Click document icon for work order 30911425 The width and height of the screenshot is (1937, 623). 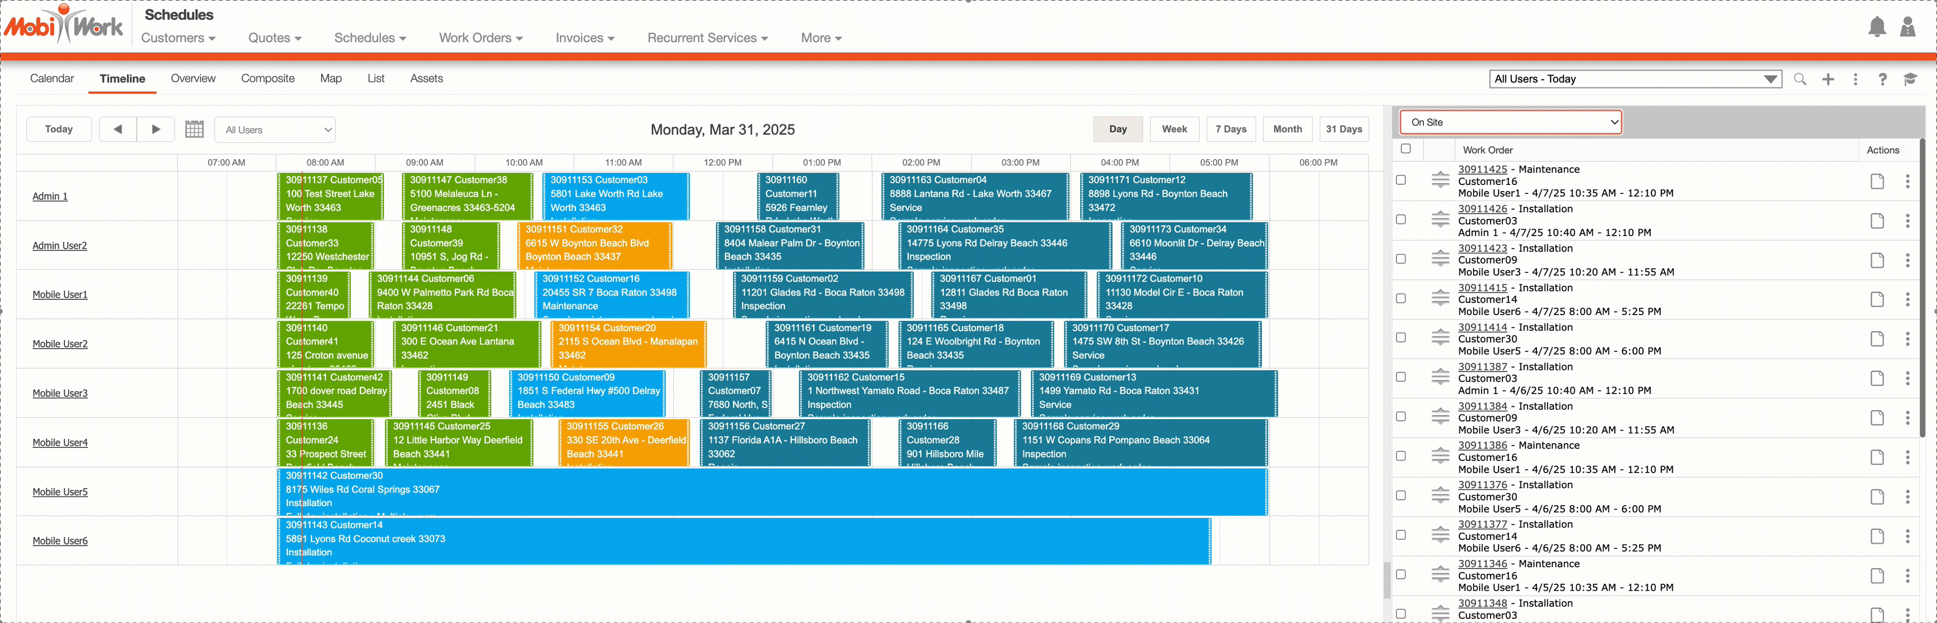click(x=1877, y=181)
